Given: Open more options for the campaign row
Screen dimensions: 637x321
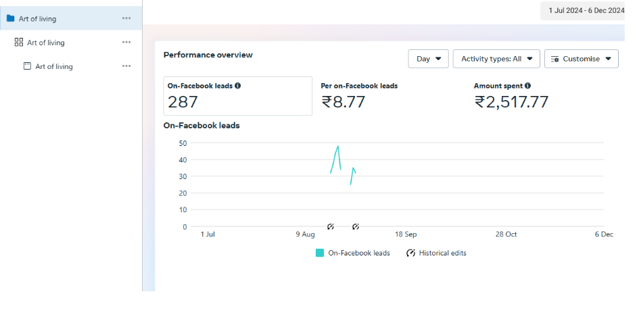Looking at the screenshot, I should [126, 18].
